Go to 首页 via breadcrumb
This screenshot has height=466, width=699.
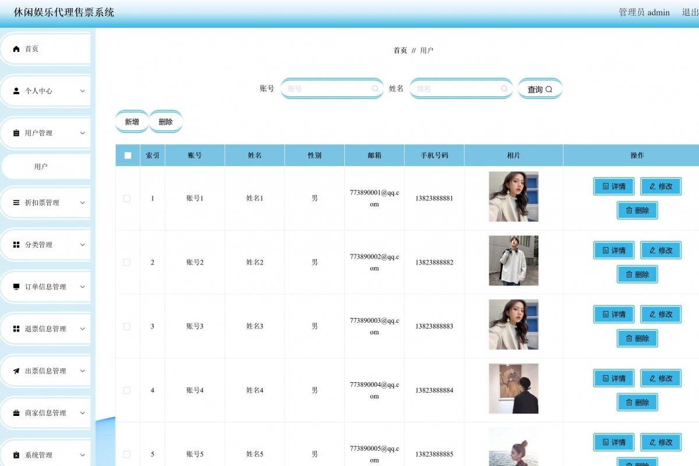coord(400,51)
